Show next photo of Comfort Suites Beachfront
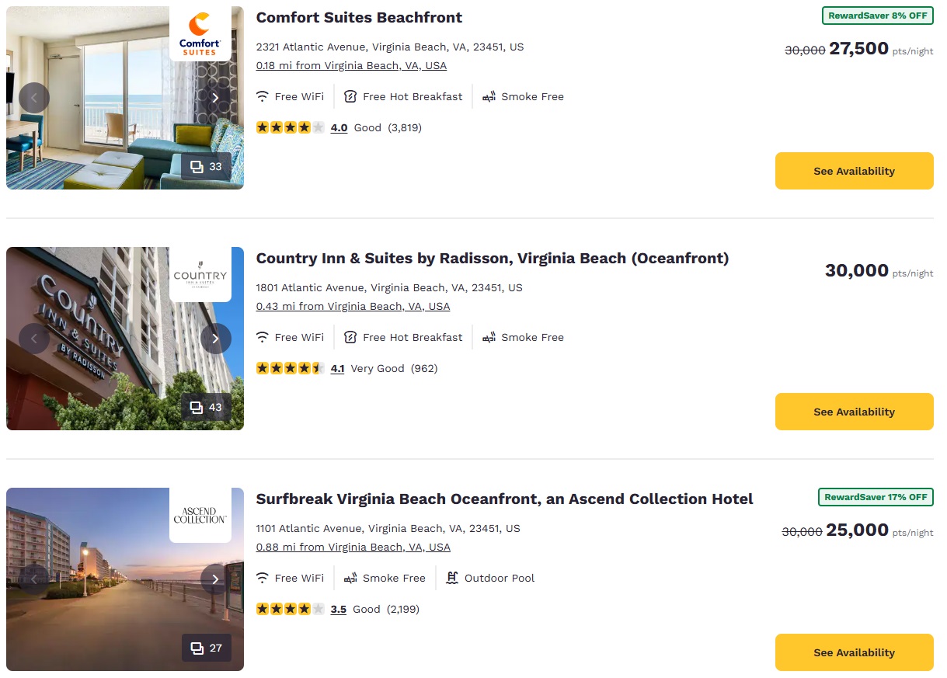 [x=215, y=98]
